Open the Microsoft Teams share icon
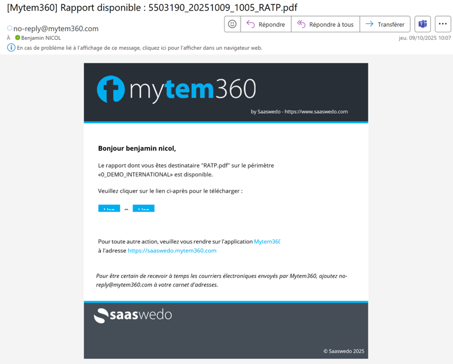This screenshot has width=453, height=364. coord(423,24)
